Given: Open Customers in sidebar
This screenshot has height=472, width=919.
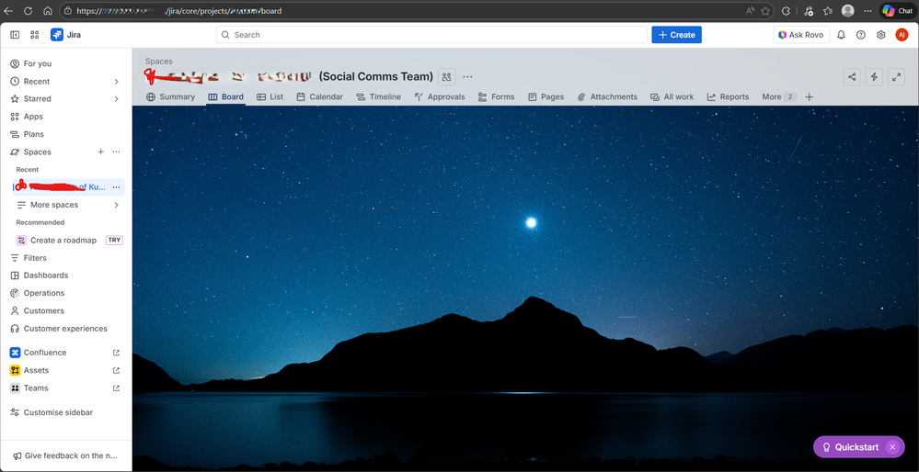Looking at the screenshot, I should [44, 310].
